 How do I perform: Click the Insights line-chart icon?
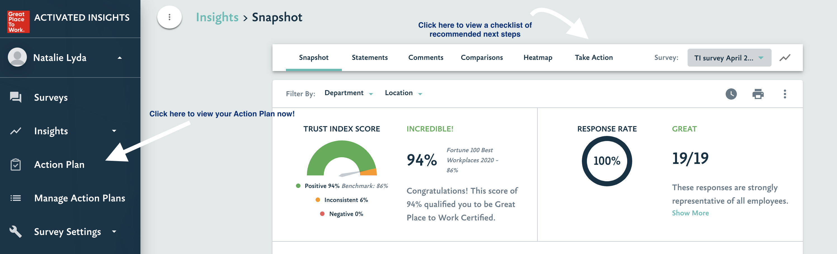coord(16,131)
